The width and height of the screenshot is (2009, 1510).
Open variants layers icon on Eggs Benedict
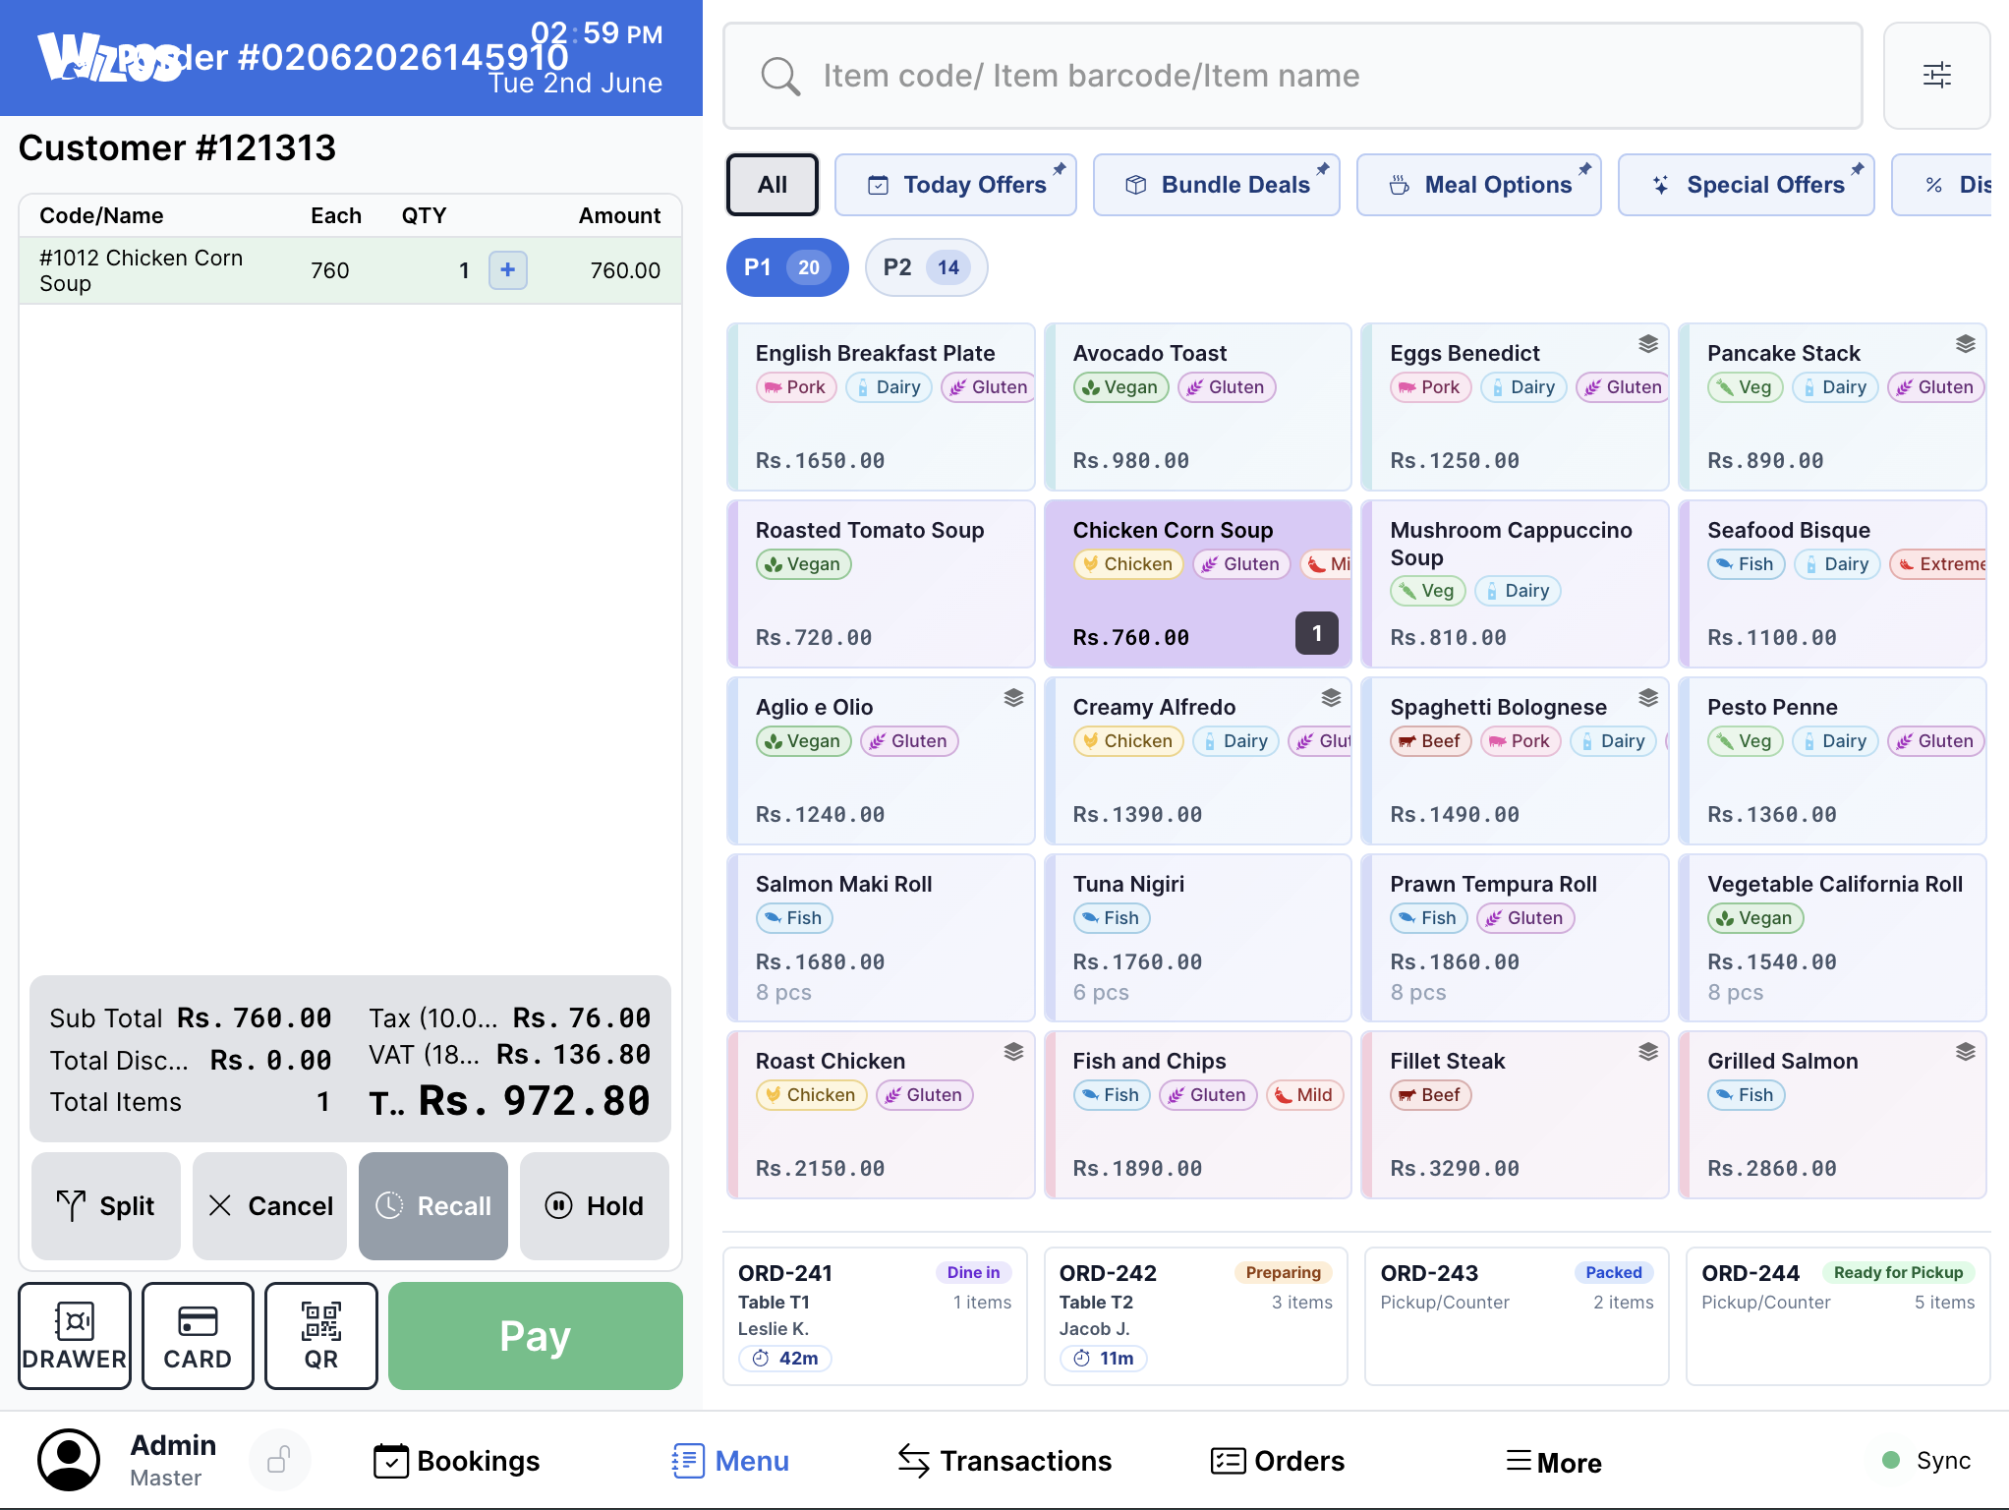click(1648, 344)
